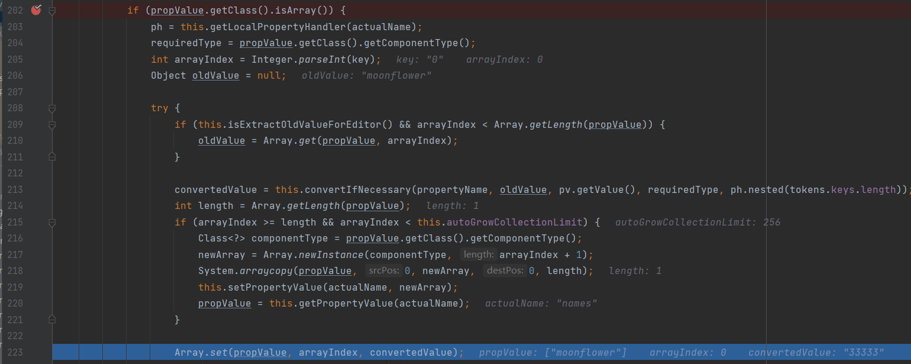Click the 'length:' parameter hint on line 217
The height and width of the screenshot is (364, 911).
(478, 255)
